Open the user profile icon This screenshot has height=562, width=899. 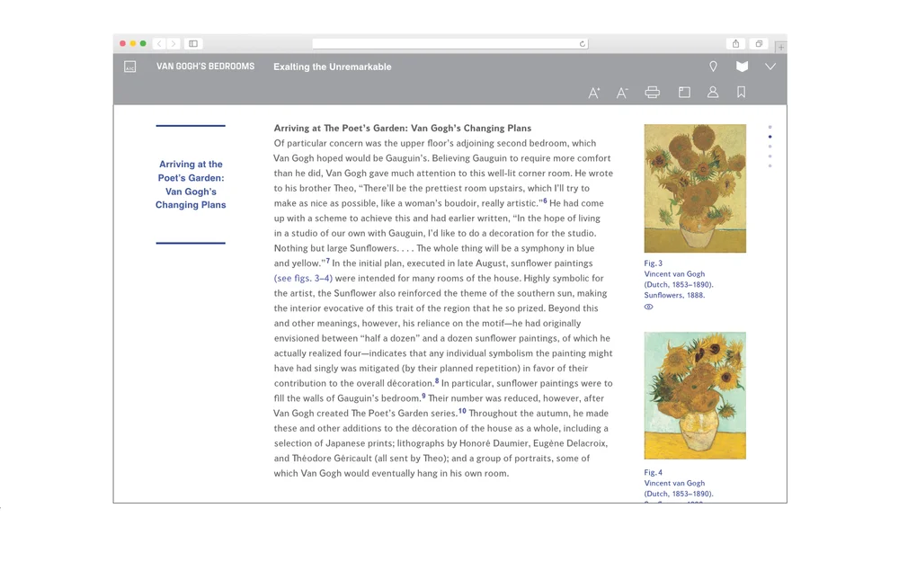[713, 92]
